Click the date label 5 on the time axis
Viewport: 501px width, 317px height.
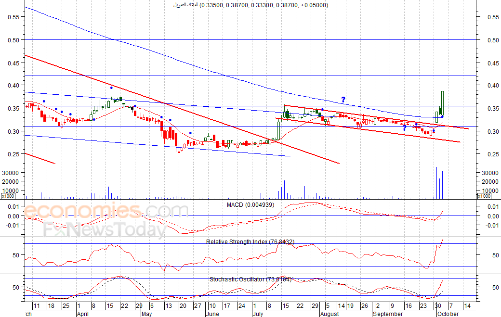328,306
